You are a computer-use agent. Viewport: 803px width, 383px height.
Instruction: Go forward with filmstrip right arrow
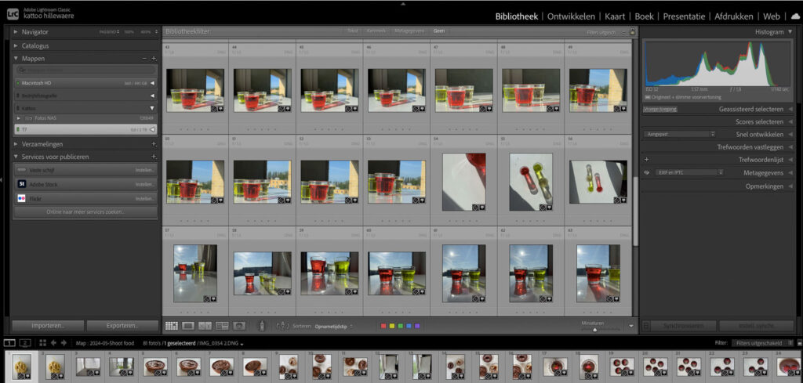coord(64,342)
